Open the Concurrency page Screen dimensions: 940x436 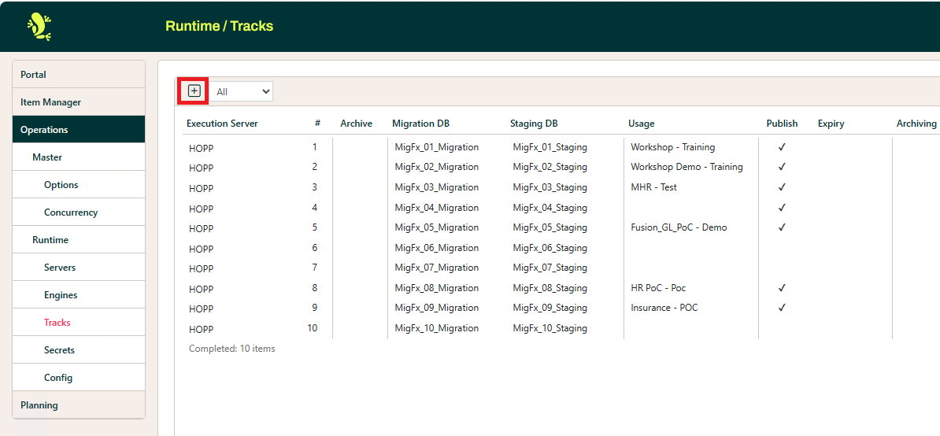71,212
